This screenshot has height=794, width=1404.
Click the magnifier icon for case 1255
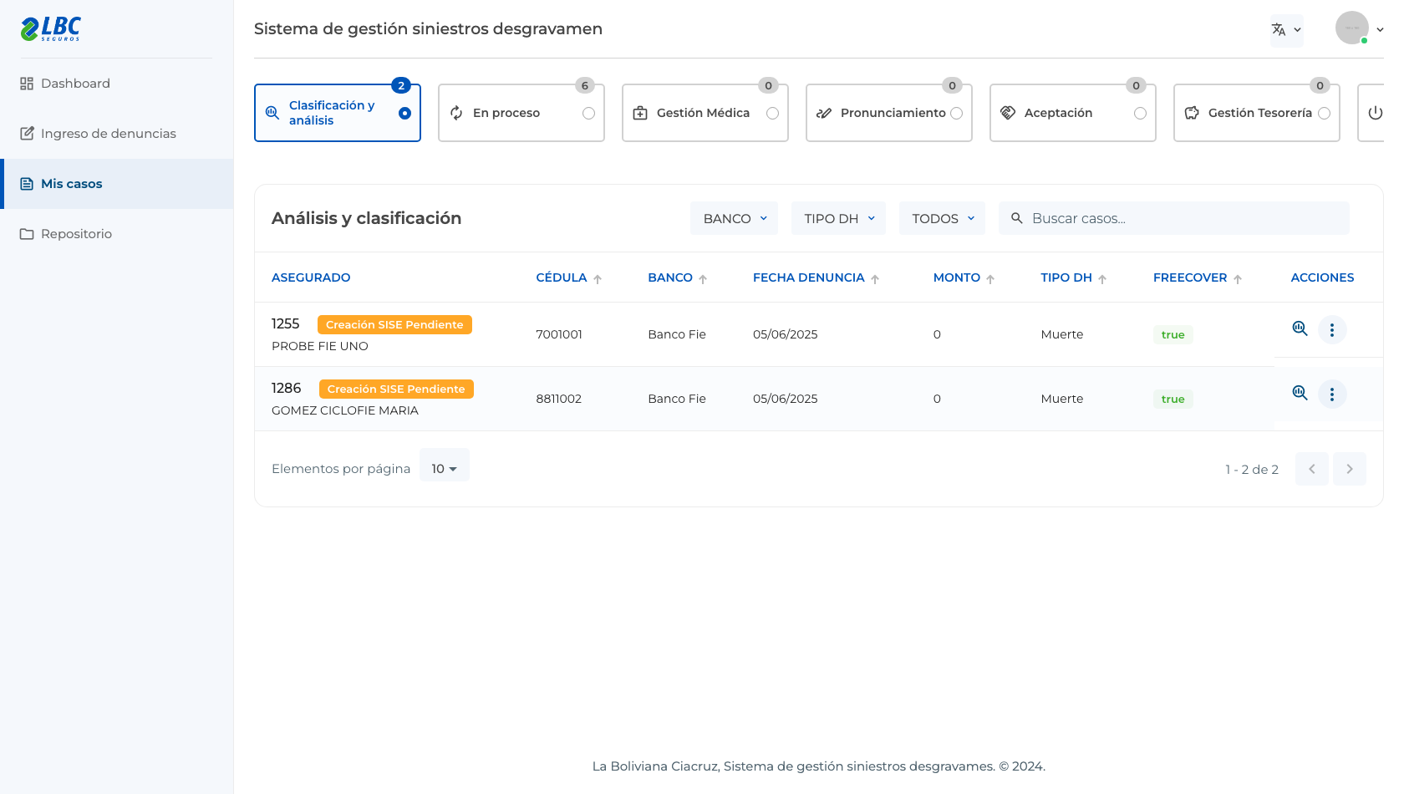coord(1300,329)
